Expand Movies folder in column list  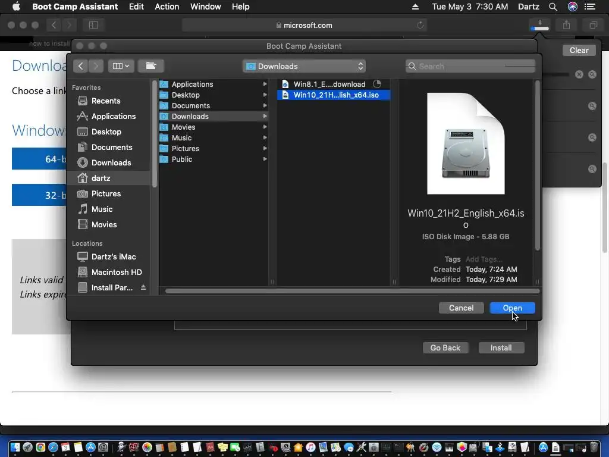tap(265, 127)
